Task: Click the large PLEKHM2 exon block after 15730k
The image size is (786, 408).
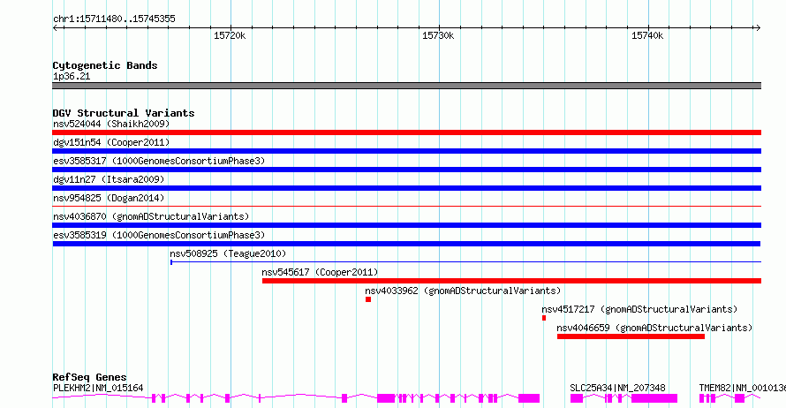Action: (x=529, y=398)
